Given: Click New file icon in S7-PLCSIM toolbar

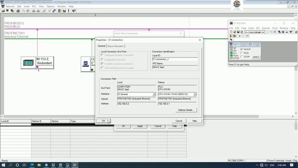Looking at the screenshot, I should (x=231, y=32).
